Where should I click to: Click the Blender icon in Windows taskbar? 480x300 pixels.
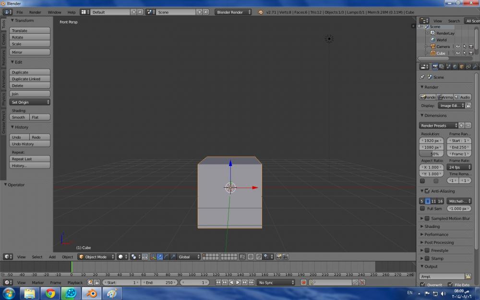(91, 293)
